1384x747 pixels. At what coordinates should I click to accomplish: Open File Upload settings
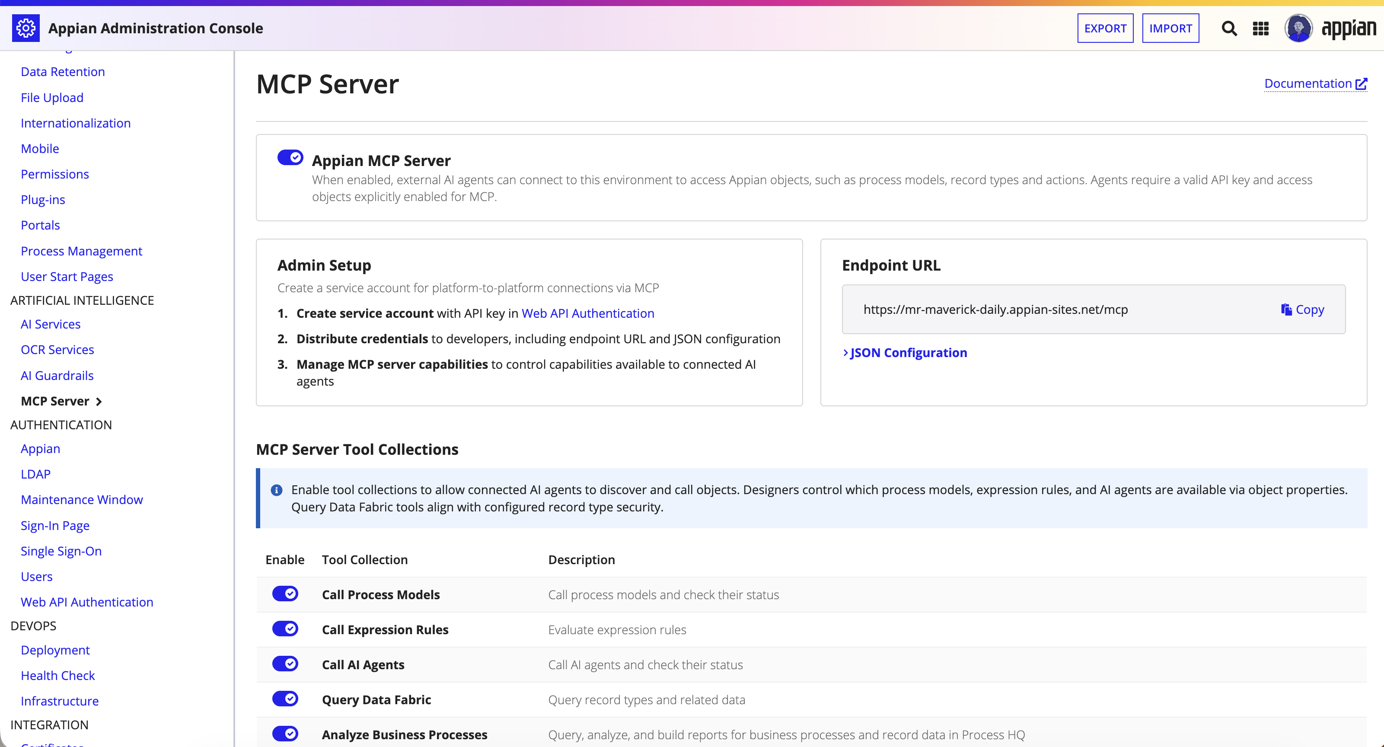(x=52, y=98)
